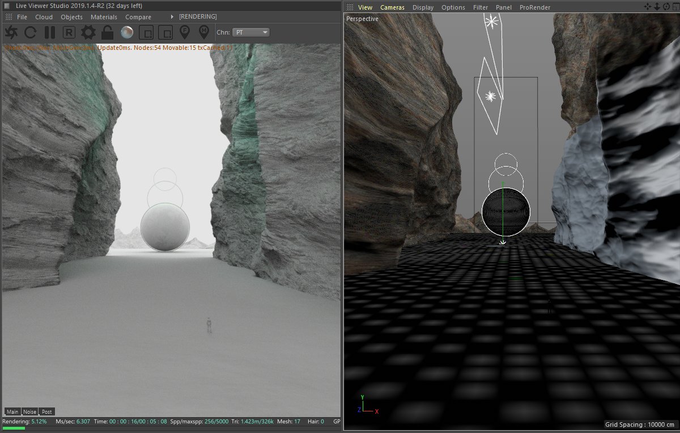This screenshot has width=680, height=433.
Task: Click the Live Viewer menu bar grip icon
Action: click(x=7, y=17)
